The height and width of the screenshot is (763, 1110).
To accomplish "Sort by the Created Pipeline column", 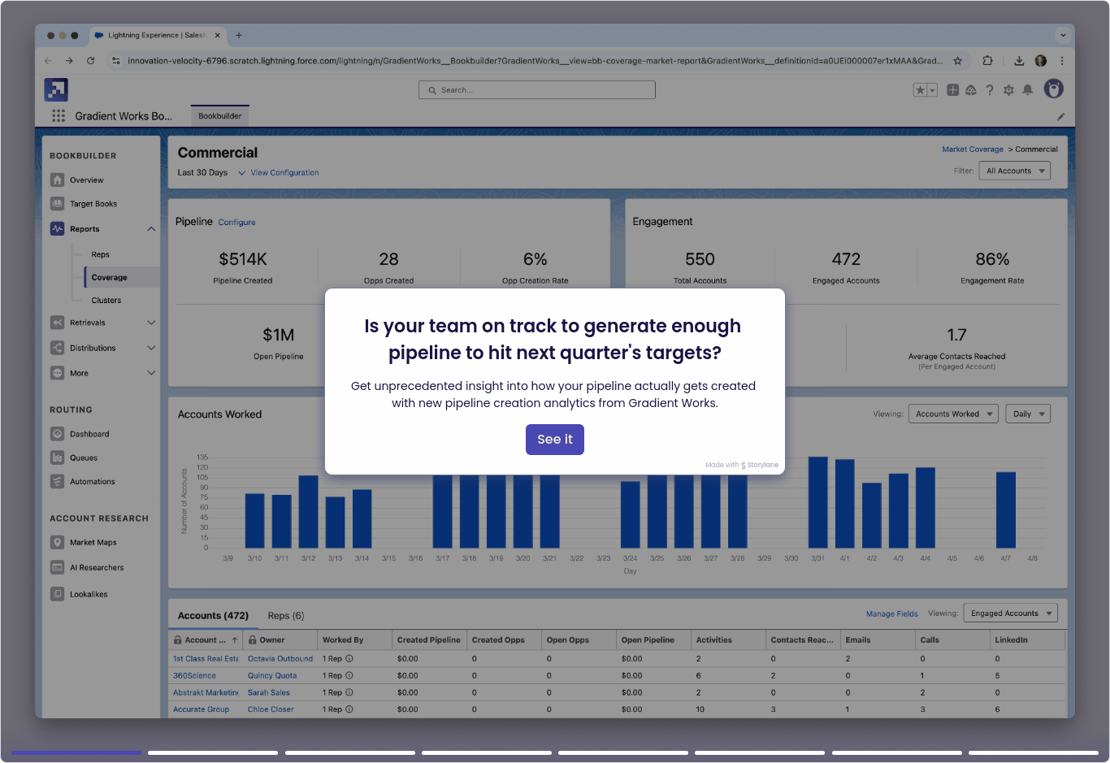I will [x=429, y=640].
